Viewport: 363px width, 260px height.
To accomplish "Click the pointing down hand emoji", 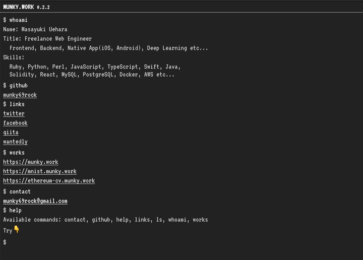I will (17, 230).
